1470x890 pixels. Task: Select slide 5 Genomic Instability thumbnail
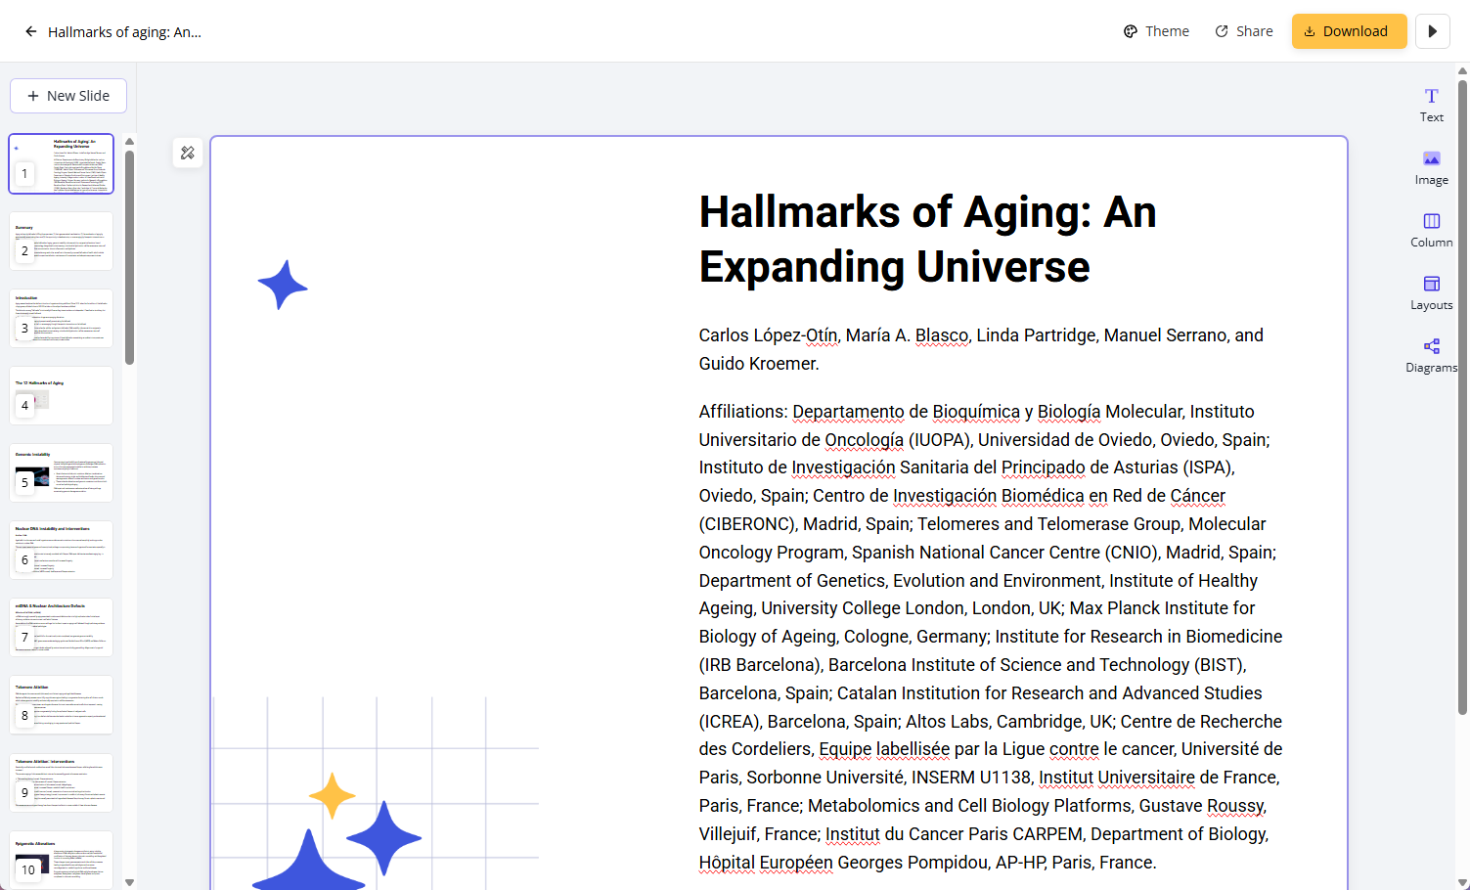click(62, 472)
